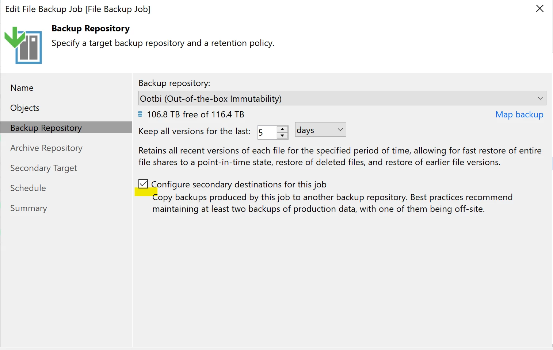Switch to Archive Repository step
The image size is (553, 350).
[46, 148]
